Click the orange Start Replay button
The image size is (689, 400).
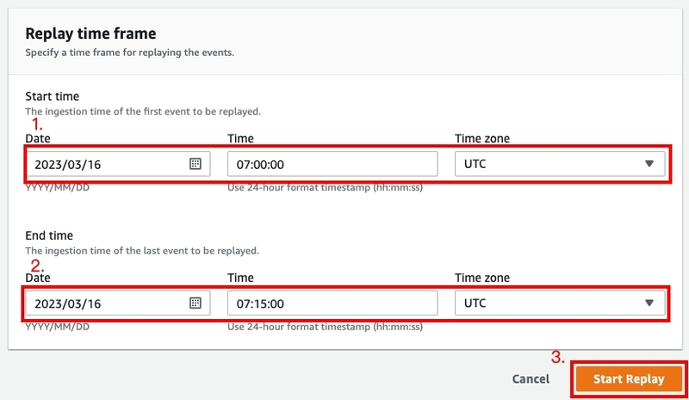[629, 378]
